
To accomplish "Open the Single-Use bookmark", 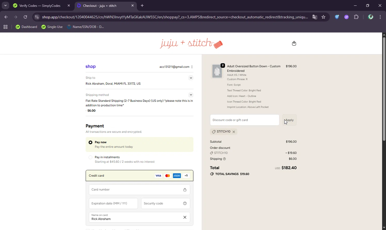I will coord(52,27).
